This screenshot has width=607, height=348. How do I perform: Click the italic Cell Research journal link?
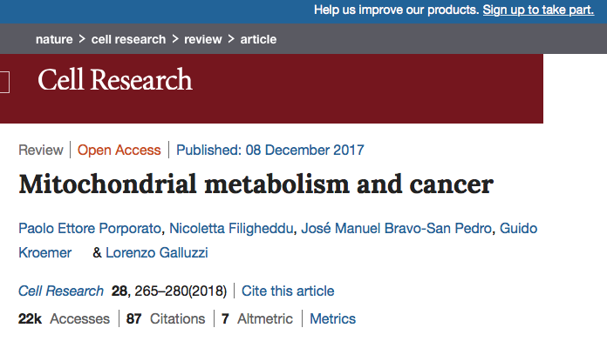pos(60,291)
